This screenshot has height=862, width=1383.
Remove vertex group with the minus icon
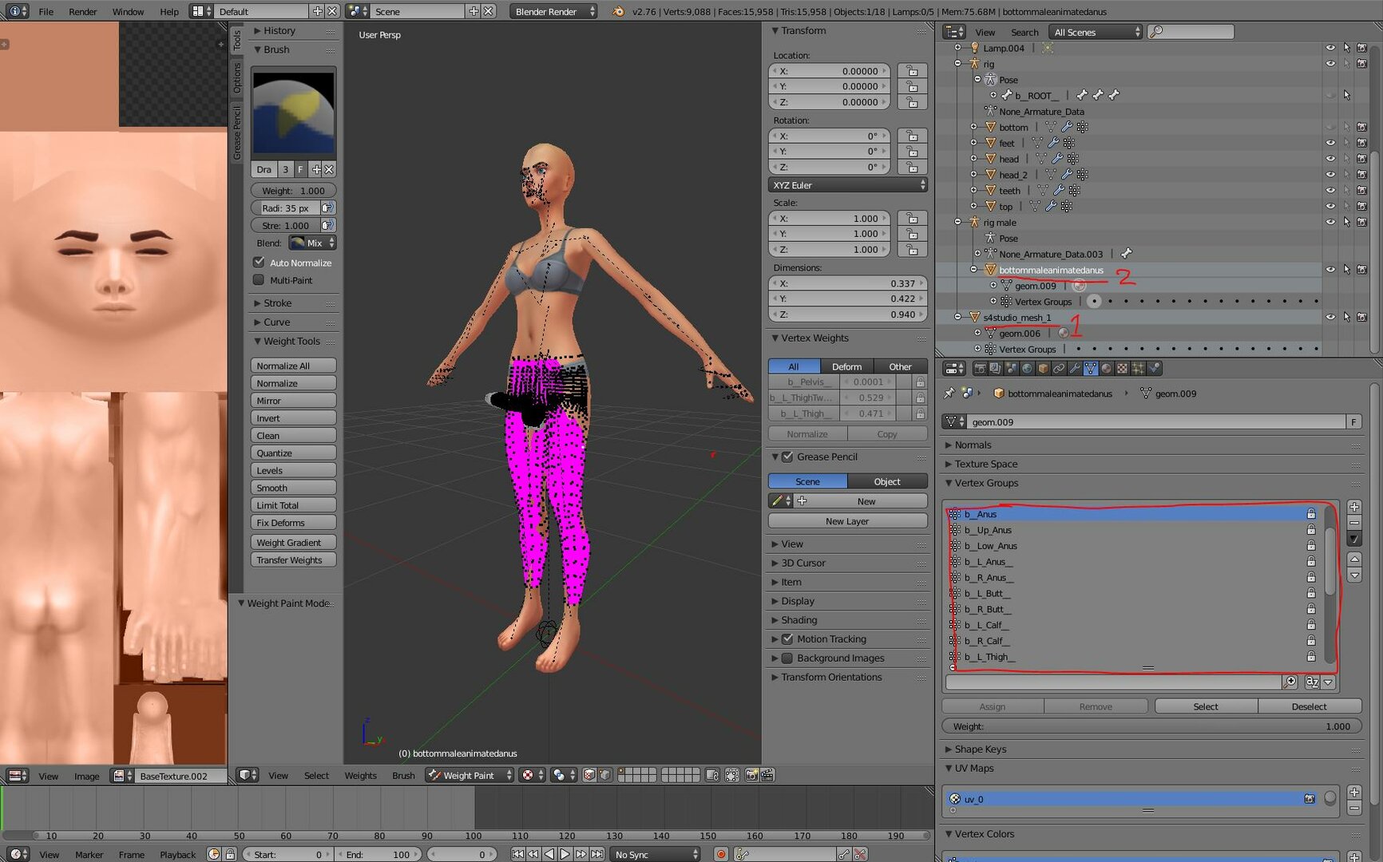(1354, 523)
